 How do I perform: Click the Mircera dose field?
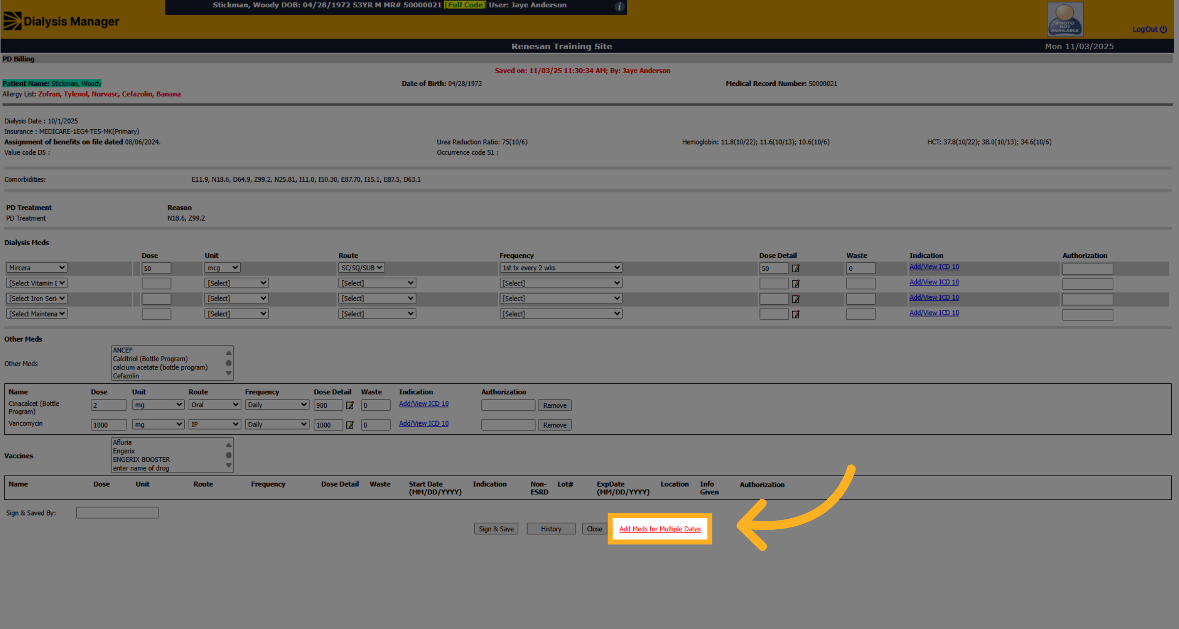[156, 268]
